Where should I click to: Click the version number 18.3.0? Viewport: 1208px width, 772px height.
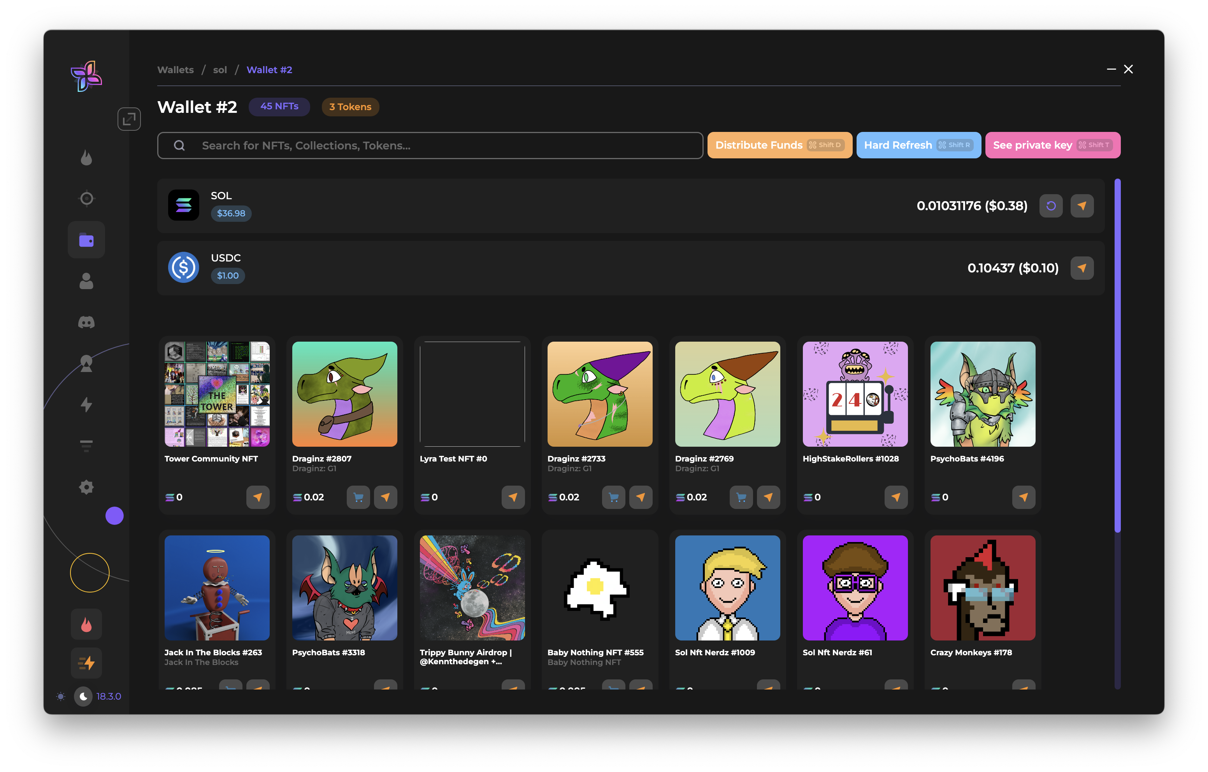(x=109, y=696)
